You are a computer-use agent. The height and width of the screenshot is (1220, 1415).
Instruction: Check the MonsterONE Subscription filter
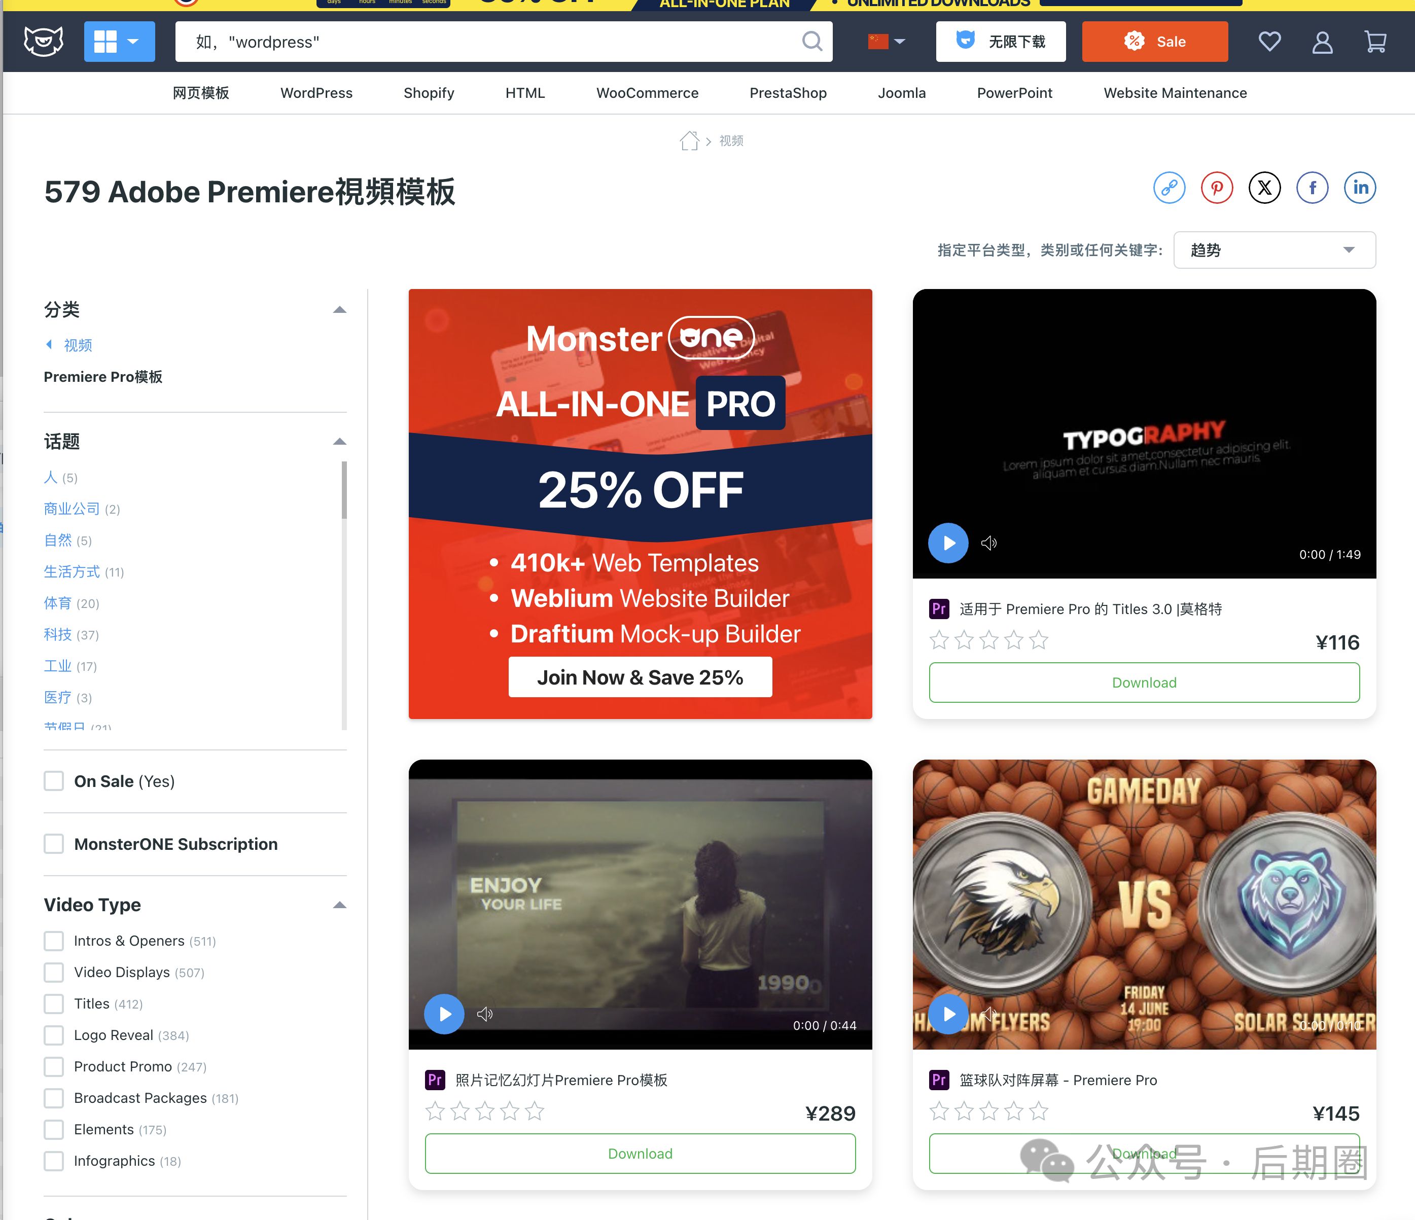(x=54, y=844)
